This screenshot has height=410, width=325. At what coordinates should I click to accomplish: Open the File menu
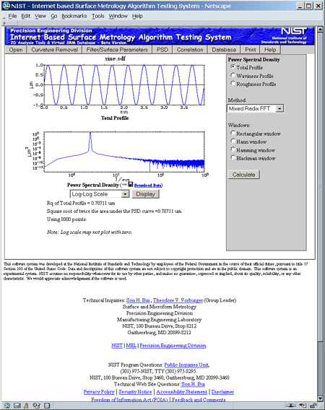pyautogui.click(x=12, y=16)
